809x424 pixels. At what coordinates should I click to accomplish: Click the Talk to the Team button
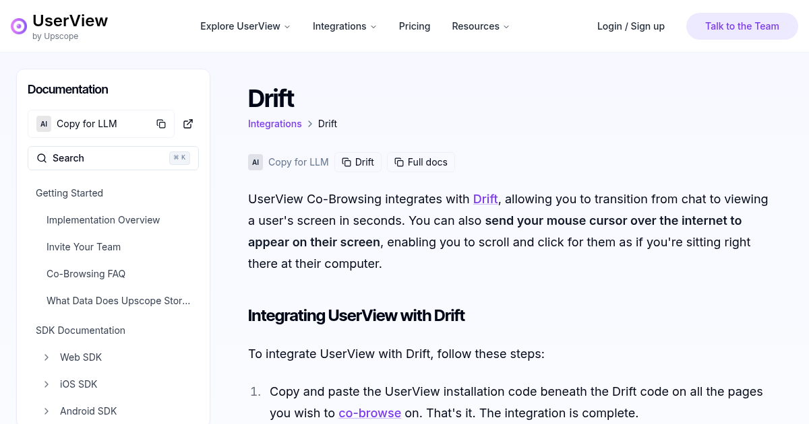click(x=742, y=26)
